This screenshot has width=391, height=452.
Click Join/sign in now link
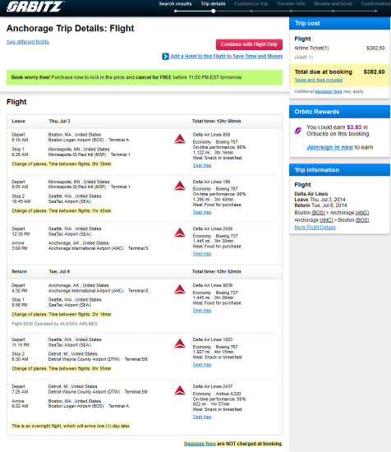pyautogui.click(x=329, y=147)
